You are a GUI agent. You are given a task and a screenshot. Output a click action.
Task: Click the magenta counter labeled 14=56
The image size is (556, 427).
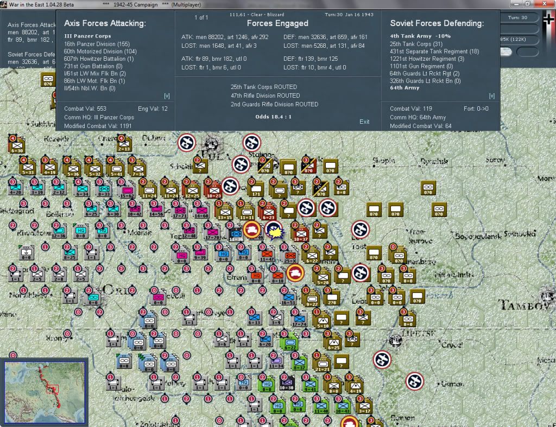(x=156, y=210)
